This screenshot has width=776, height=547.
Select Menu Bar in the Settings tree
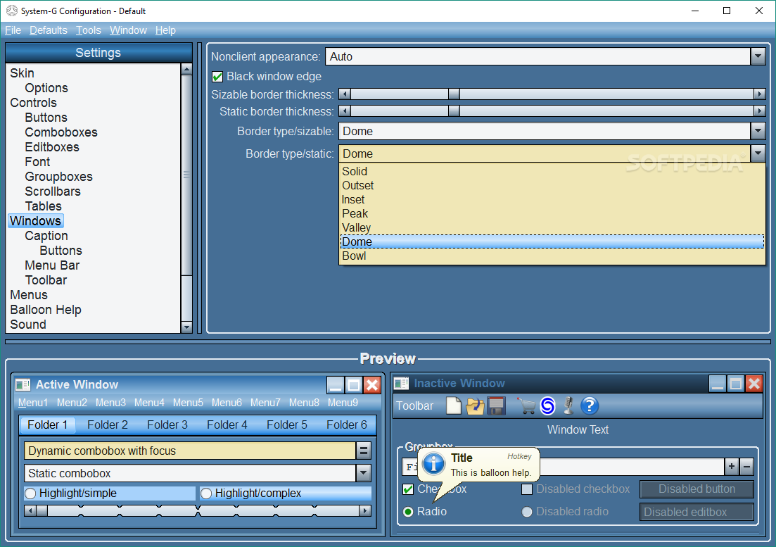point(52,265)
